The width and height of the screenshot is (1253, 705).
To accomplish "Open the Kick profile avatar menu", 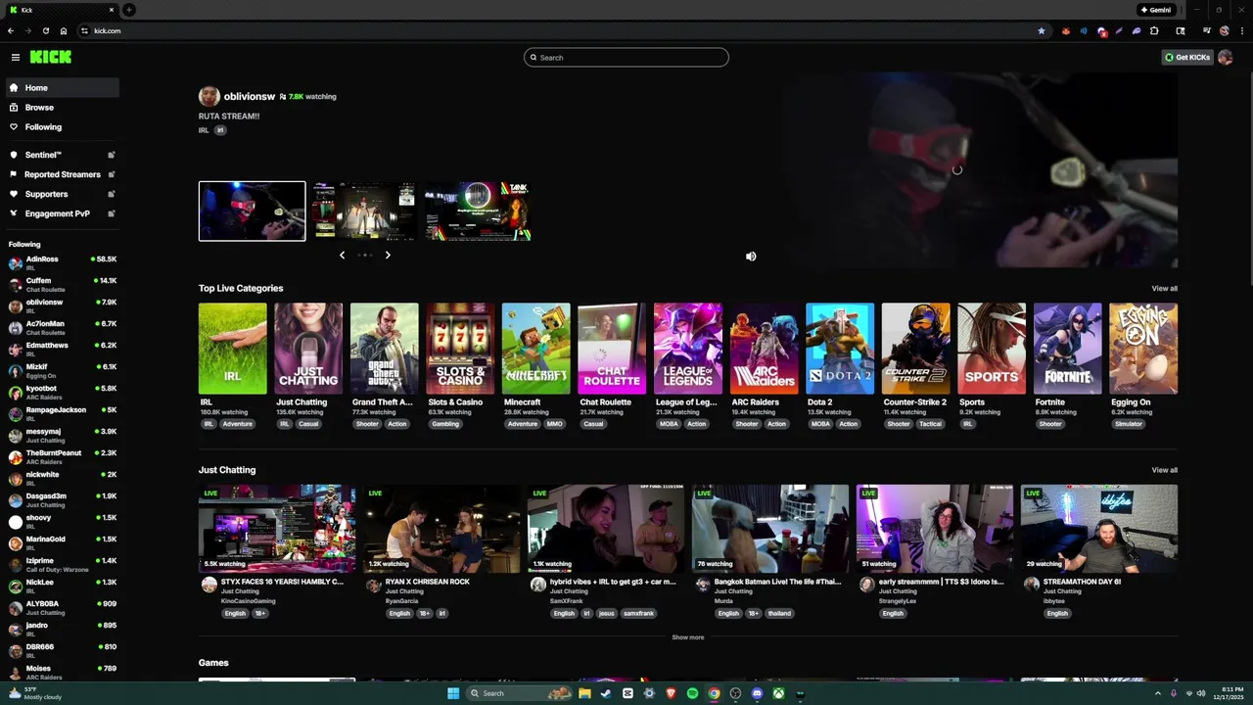I will click(x=1225, y=58).
